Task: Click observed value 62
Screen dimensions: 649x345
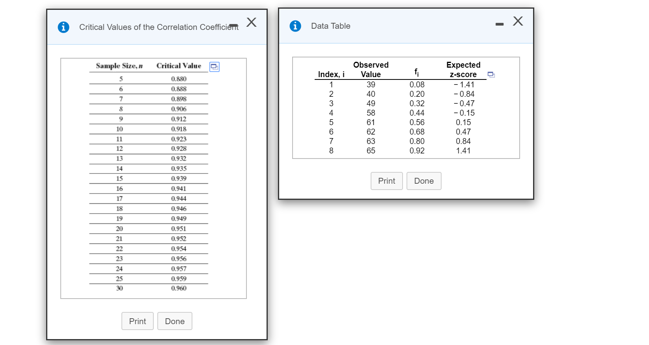Action: pos(371,132)
